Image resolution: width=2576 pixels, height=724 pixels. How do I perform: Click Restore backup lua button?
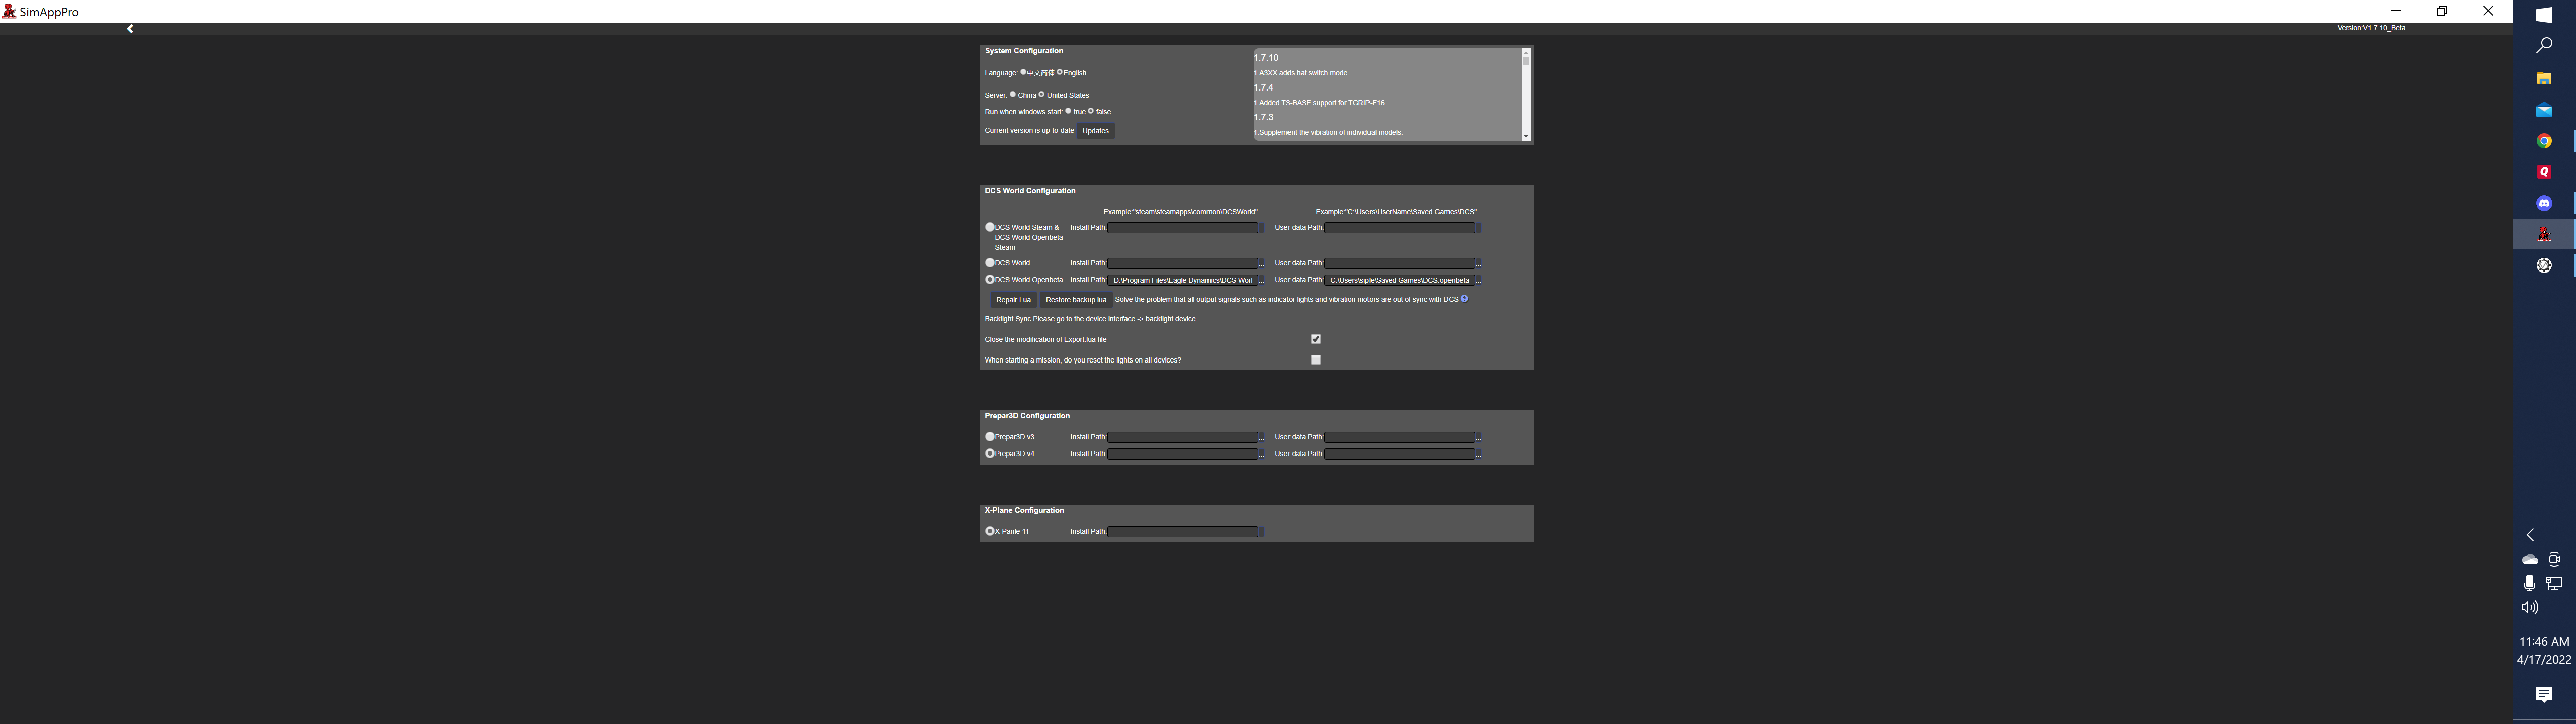[x=1076, y=300]
